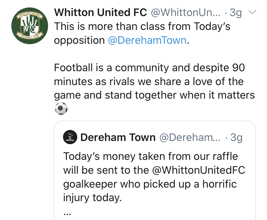Viewport: 267px width, 220px height.
Task: Click the "Dereham Town" name in quoted tweet
Action: pyautogui.click(x=118, y=137)
